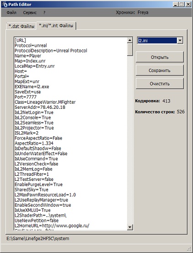The image size is (193, 253).
Task: Click the scrollbar track below the thumb
Action: (130, 140)
